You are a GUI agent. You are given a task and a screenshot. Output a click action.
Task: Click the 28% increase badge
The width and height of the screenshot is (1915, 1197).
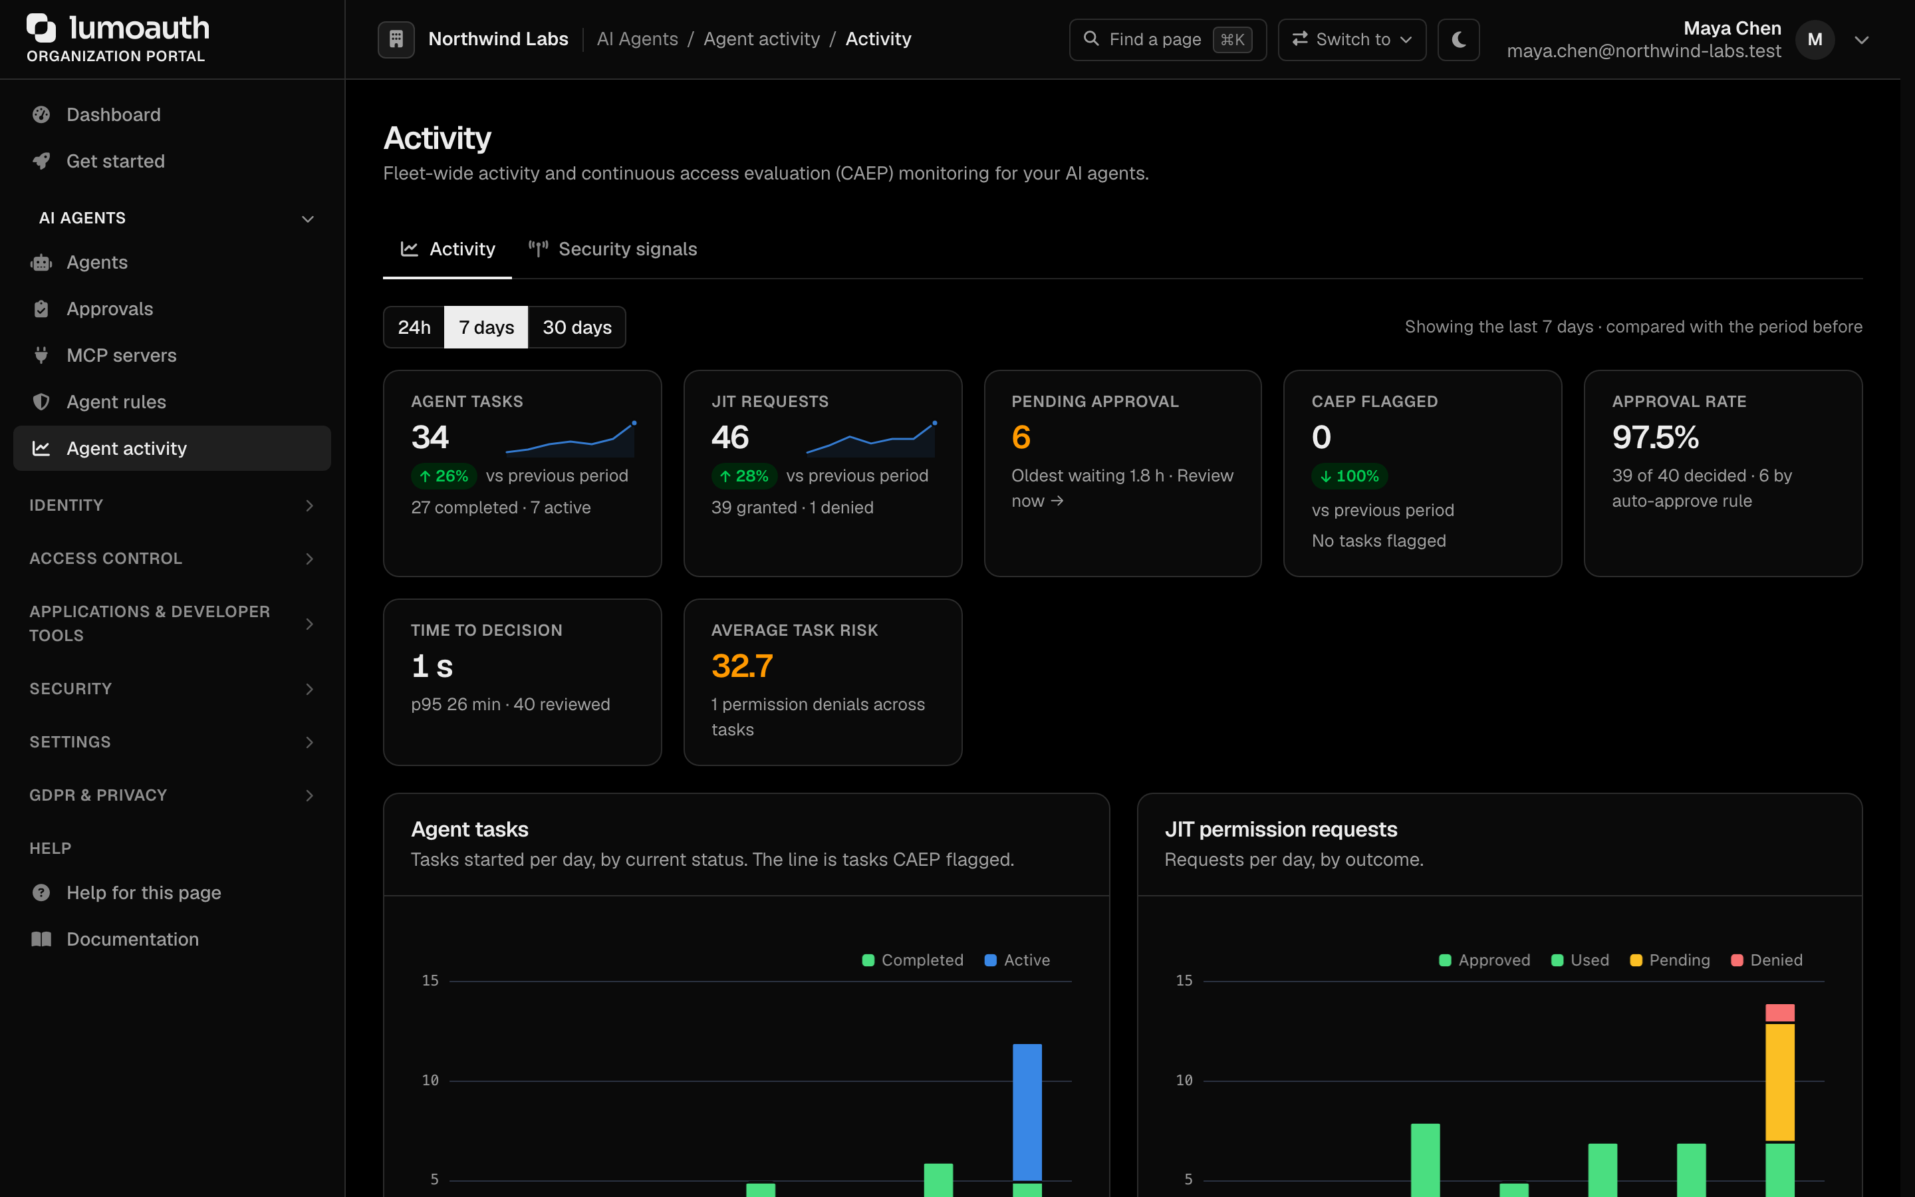pos(744,475)
